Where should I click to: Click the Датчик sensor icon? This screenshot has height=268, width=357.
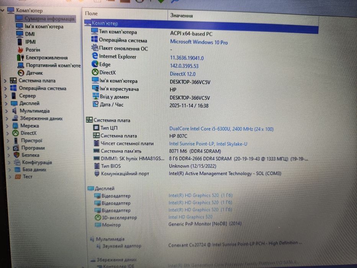click(x=21, y=73)
